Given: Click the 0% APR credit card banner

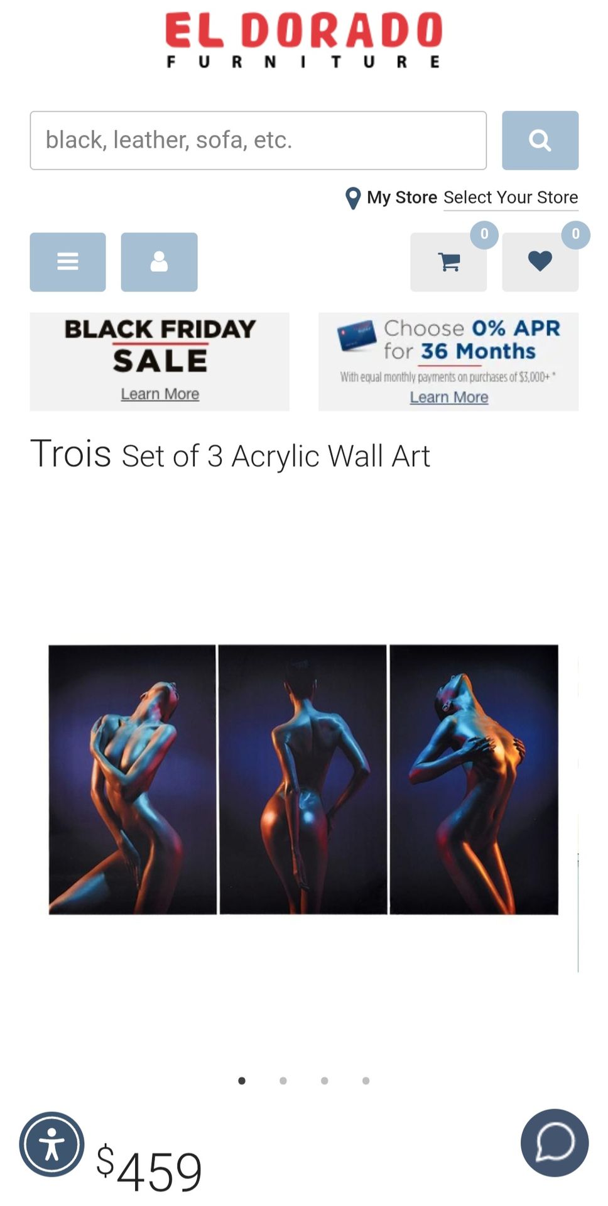Looking at the screenshot, I should coord(448,362).
